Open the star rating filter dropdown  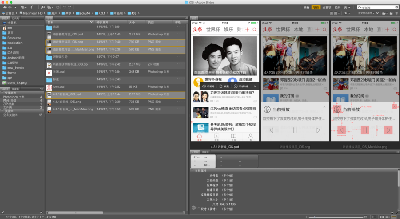[x=347, y=13]
